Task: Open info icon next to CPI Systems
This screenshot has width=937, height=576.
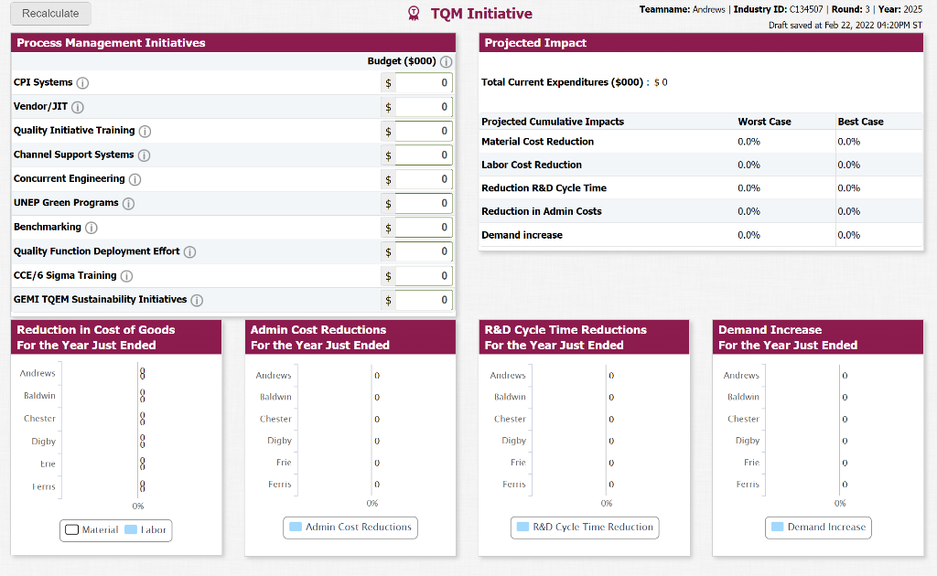Action: pyautogui.click(x=83, y=83)
